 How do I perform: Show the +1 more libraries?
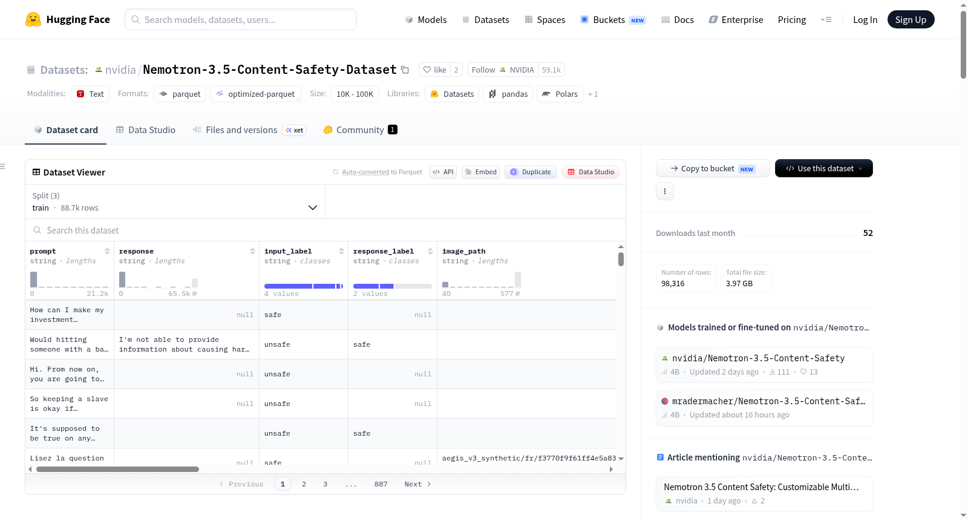[593, 94]
